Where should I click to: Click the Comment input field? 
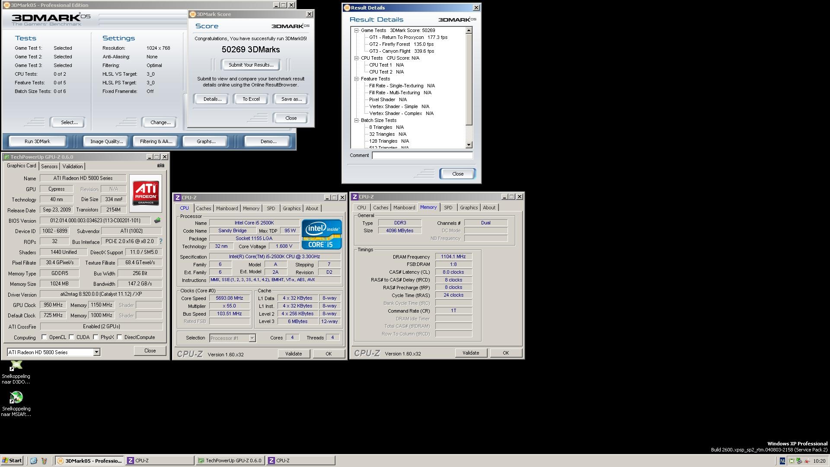[x=422, y=155]
